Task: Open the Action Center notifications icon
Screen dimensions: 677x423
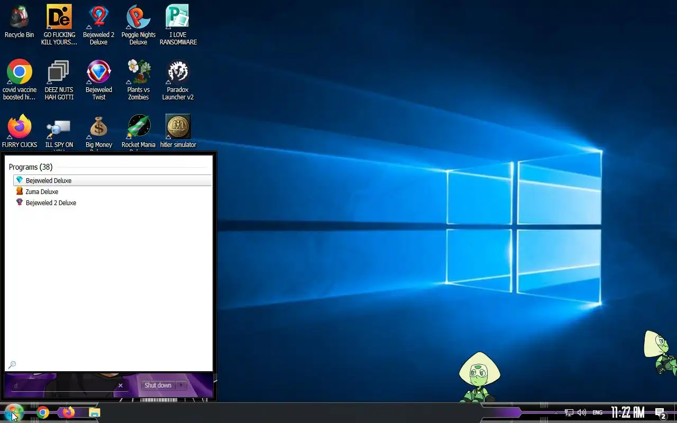Action: point(660,413)
